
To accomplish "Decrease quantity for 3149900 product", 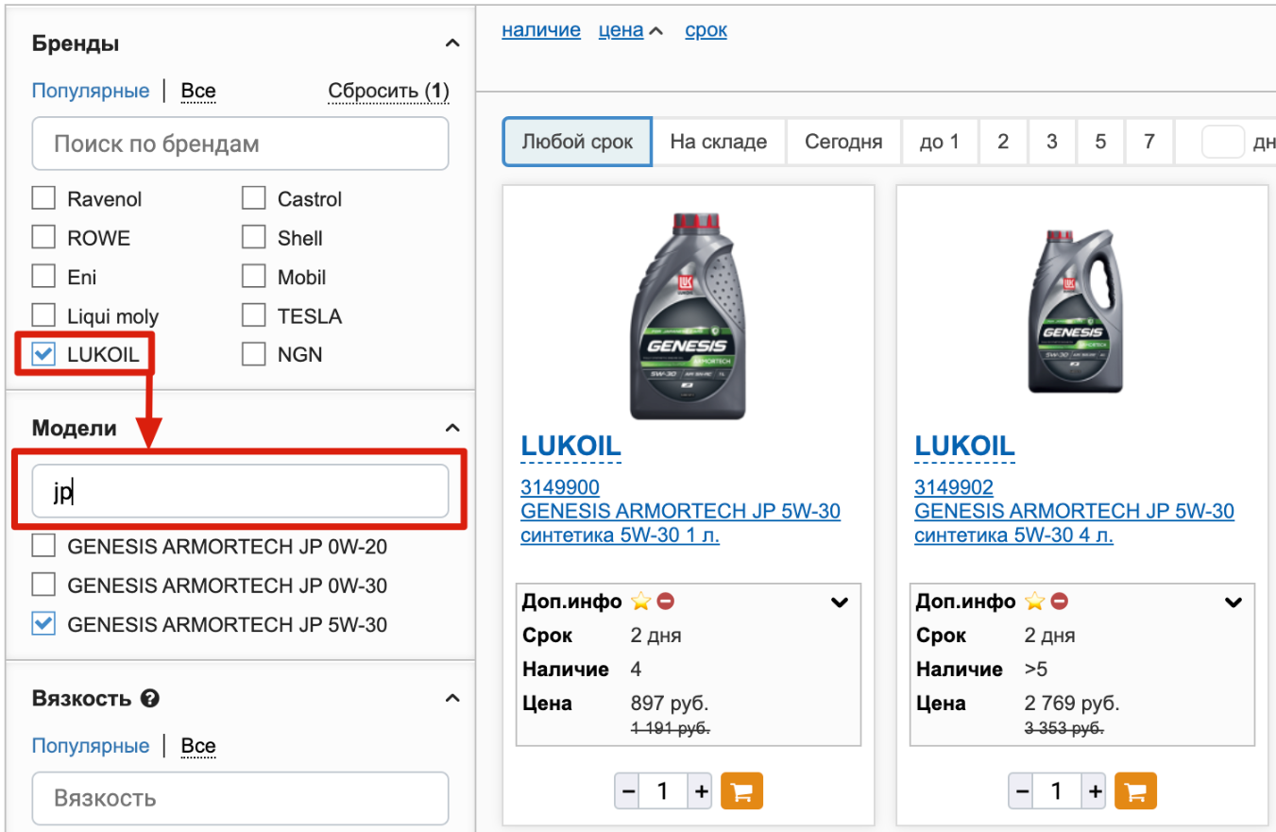I will (627, 791).
